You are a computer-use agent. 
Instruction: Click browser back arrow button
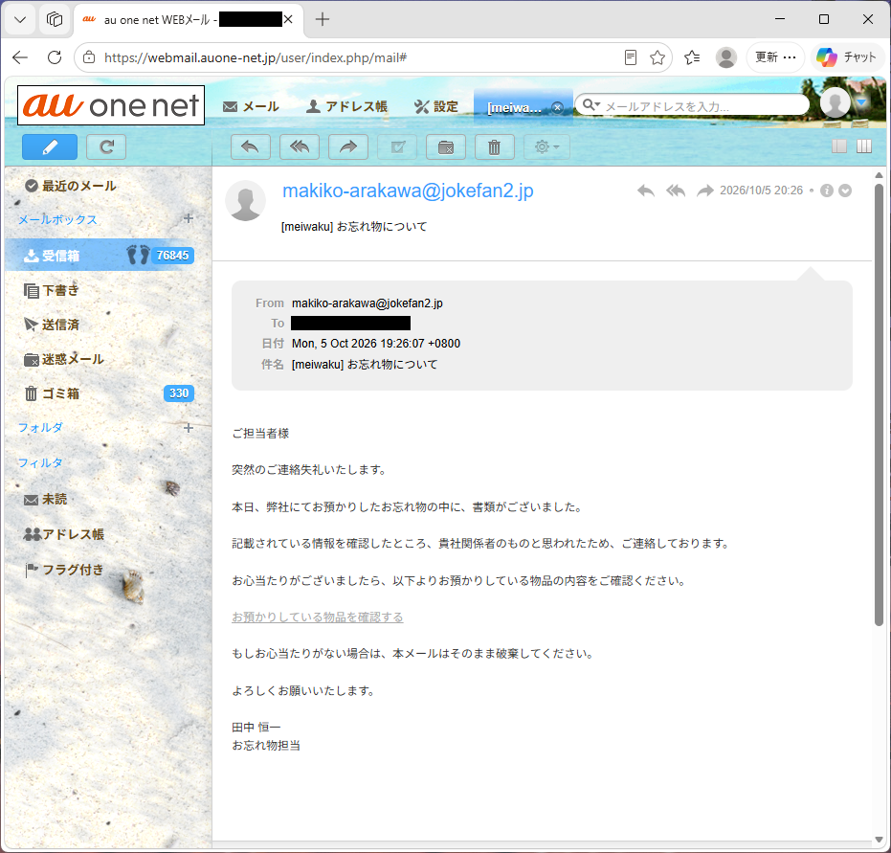pos(20,57)
